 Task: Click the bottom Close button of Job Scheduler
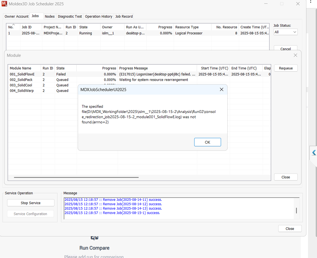[x=290, y=229]
